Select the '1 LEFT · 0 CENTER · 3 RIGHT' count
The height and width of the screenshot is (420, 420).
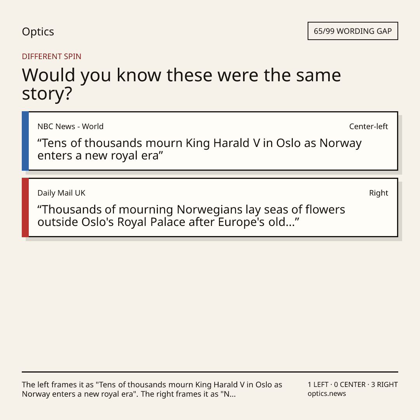pos(352,385)
